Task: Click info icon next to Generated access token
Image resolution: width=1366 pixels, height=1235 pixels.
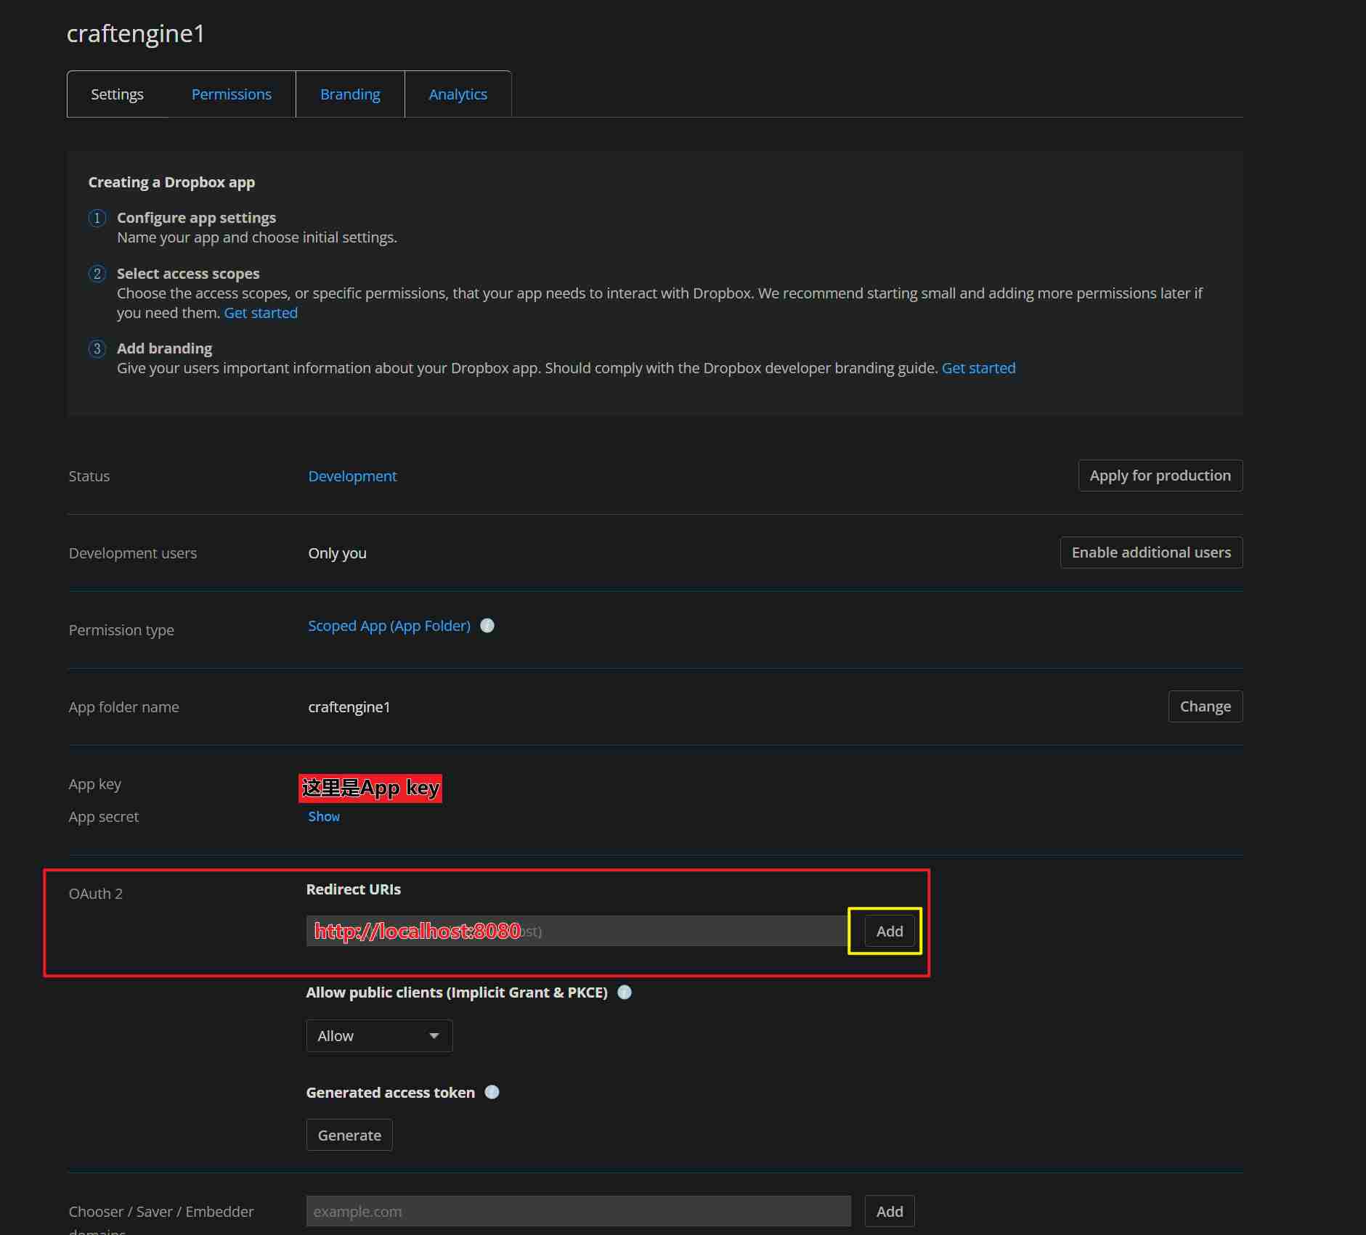Action: click(x=492, y=1093)
